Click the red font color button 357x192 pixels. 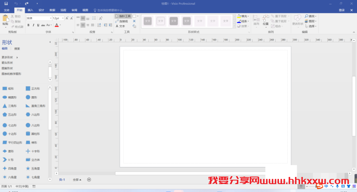(57, 25)
